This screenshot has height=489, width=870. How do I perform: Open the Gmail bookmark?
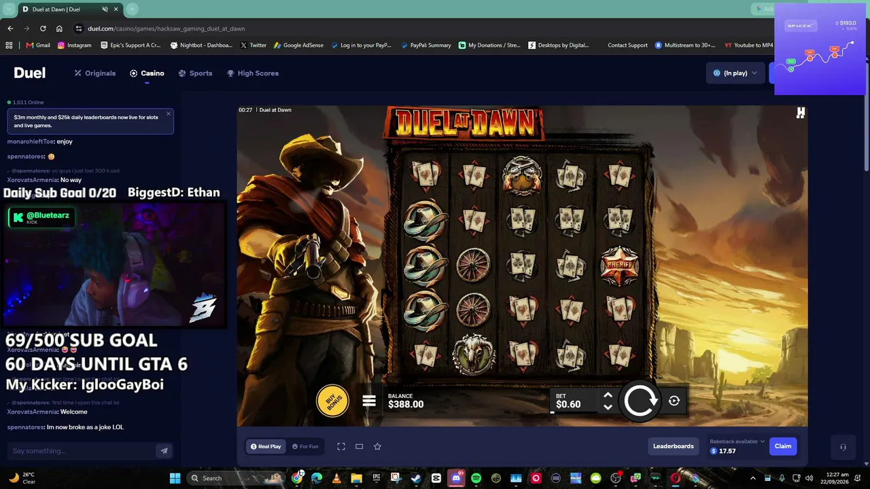pos(38,46)
